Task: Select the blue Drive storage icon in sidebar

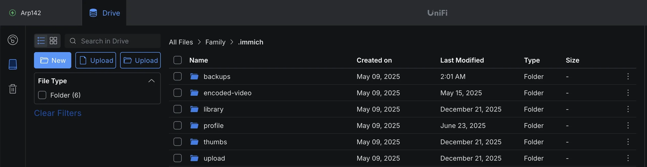Action: 13,64
